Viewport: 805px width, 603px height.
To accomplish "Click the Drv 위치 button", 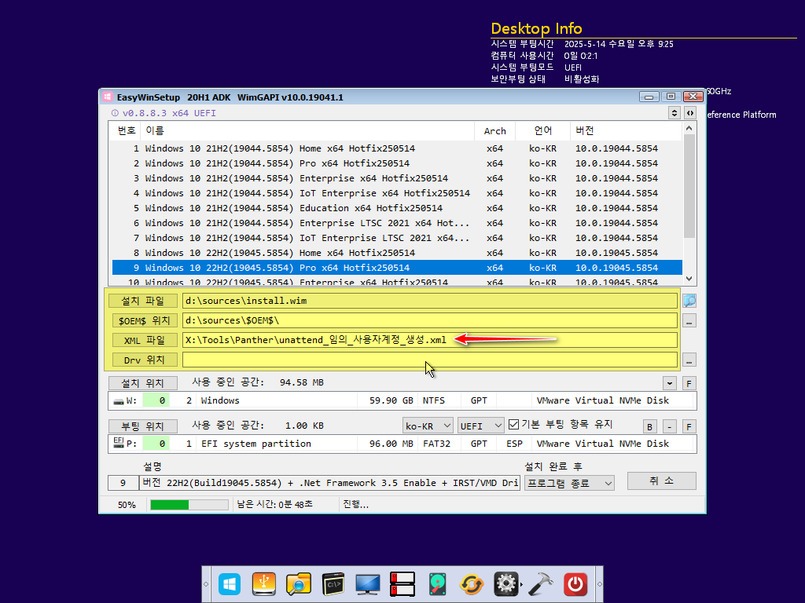I will tap(145, 360).
